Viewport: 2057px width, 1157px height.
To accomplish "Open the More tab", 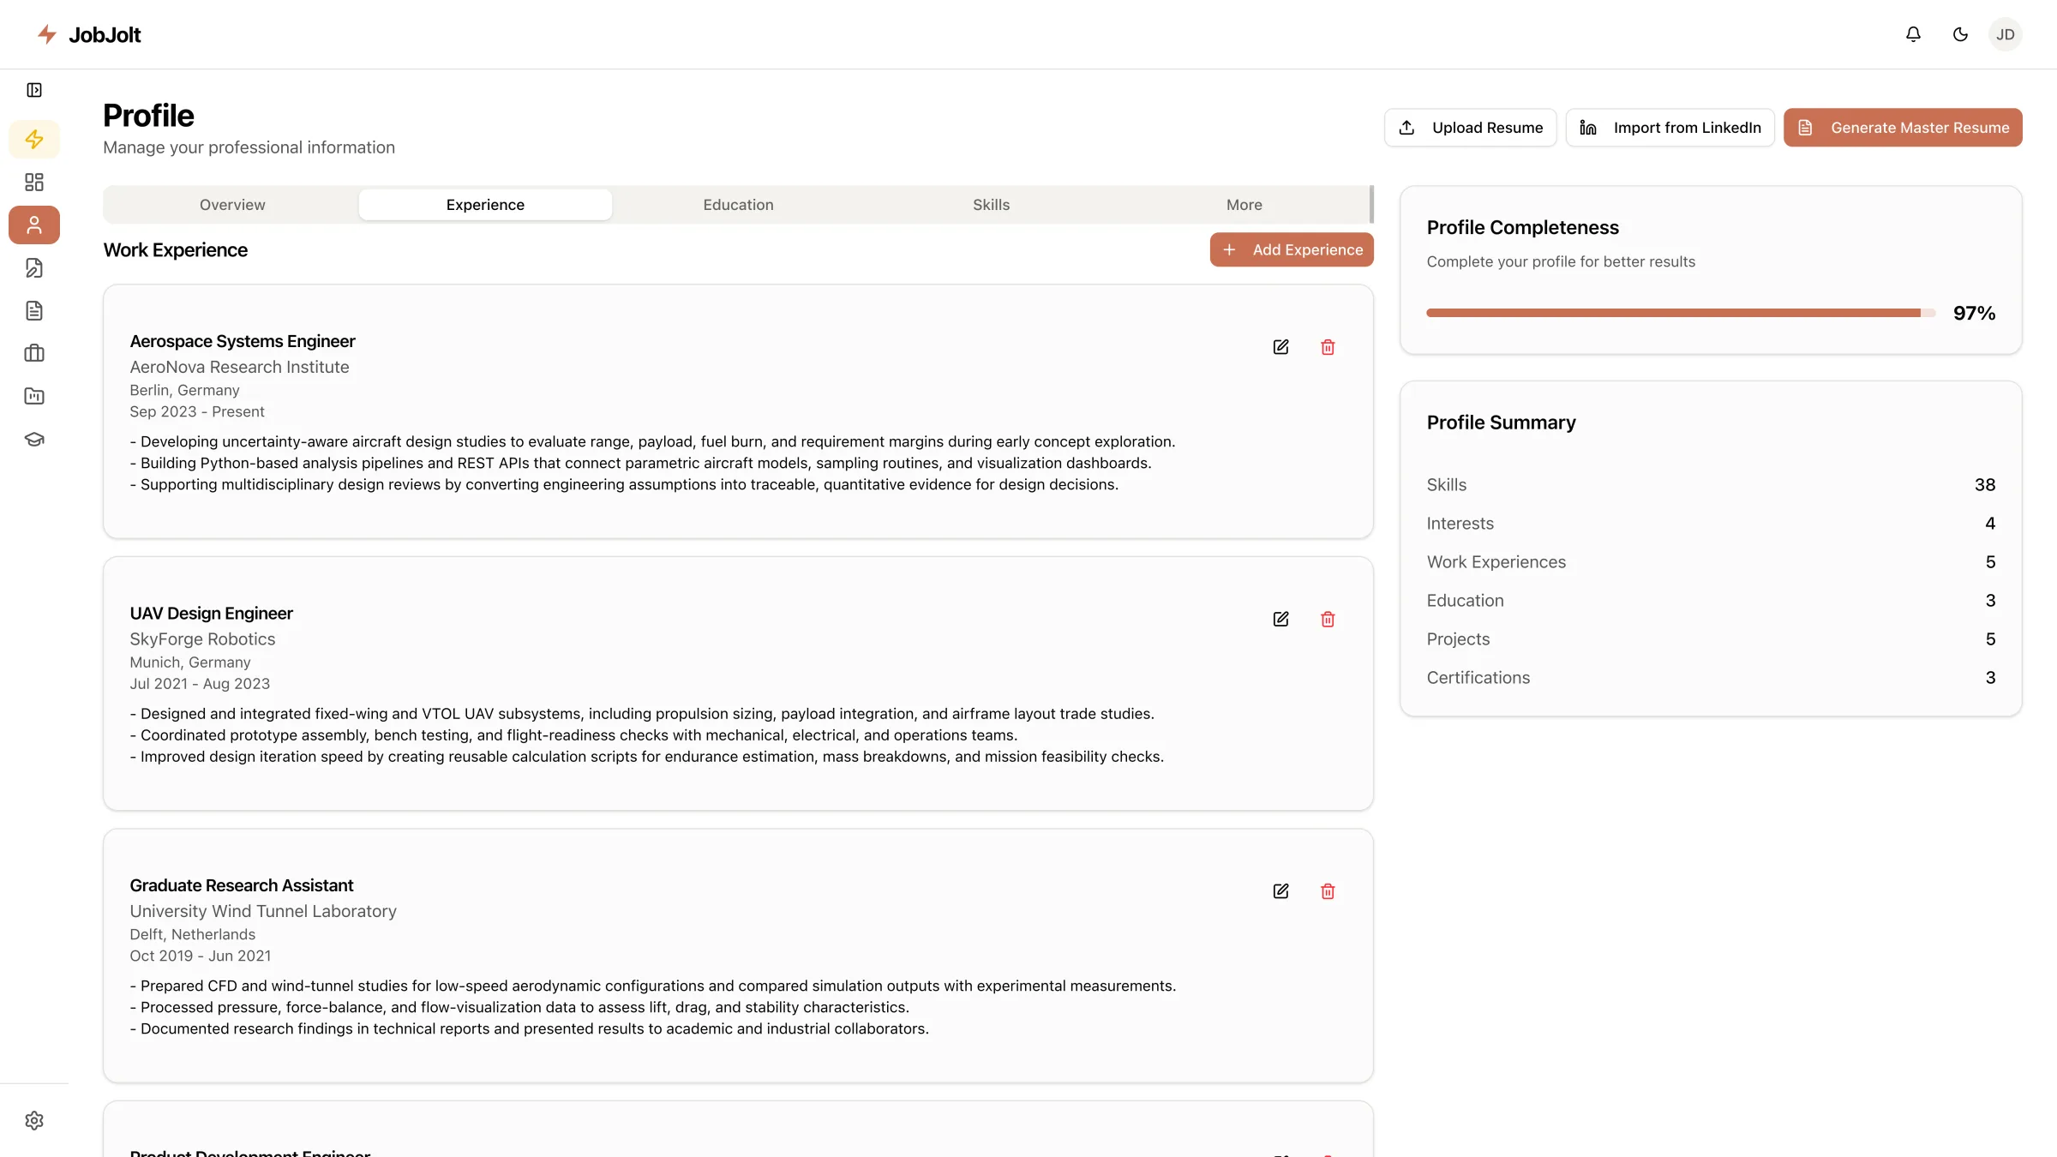I will [x=1244, y=204].
